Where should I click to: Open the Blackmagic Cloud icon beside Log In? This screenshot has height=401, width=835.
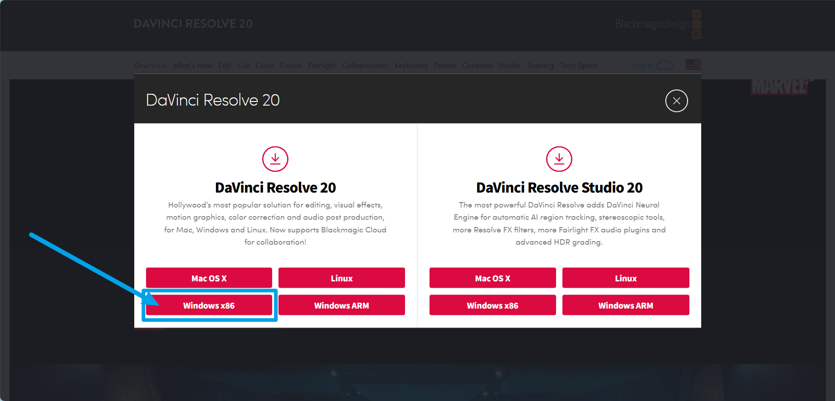(665, 65)
